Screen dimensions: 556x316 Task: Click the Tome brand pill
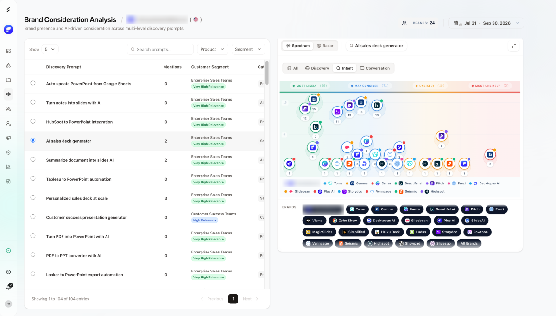[357, 209]
